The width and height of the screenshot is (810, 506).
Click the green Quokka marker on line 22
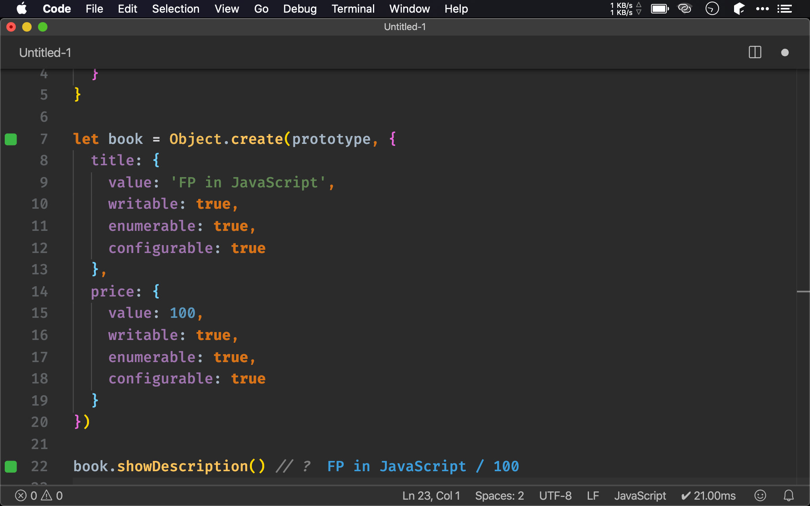tap(11, 466)
